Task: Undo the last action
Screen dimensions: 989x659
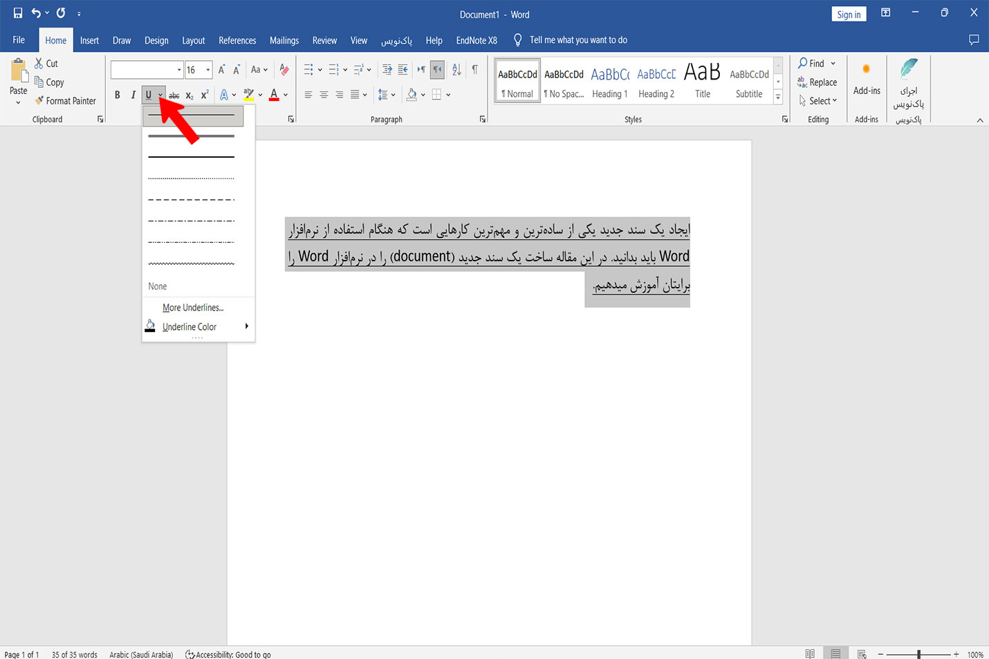Action: [x=36, y=13]
